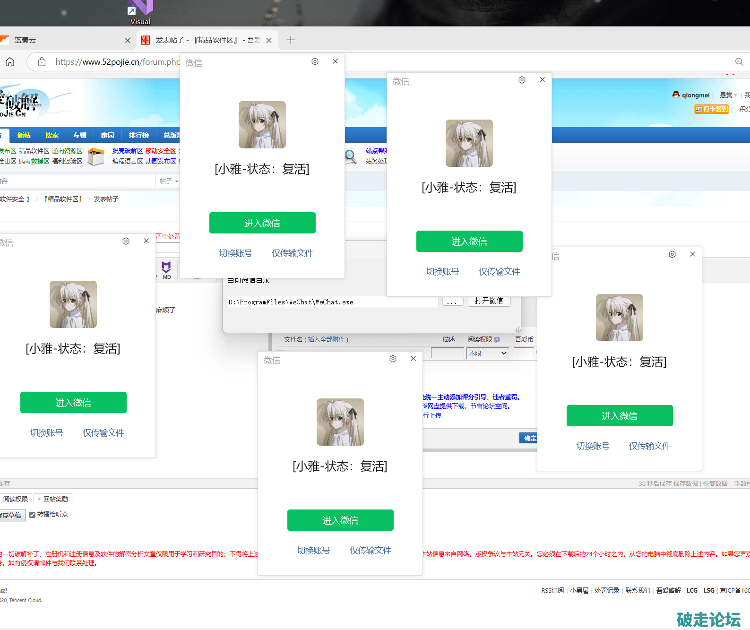Click the QQ penguin icon beside qiongmei
The height and width of the screenshot is (630, 750).
(x=676, y=95)
